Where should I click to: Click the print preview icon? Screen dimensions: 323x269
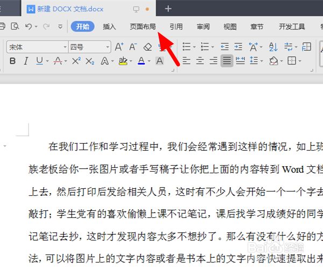(15, 26)
